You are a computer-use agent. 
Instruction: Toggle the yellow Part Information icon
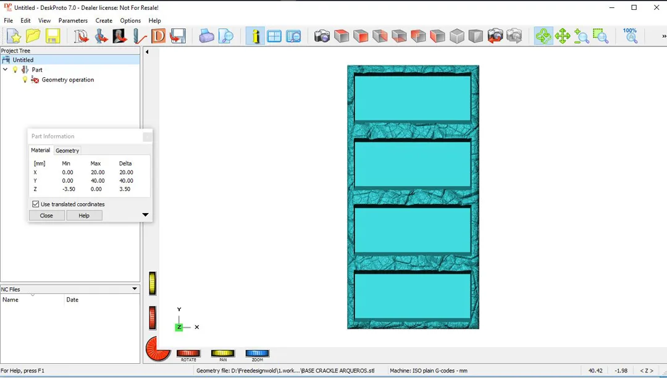255,36
